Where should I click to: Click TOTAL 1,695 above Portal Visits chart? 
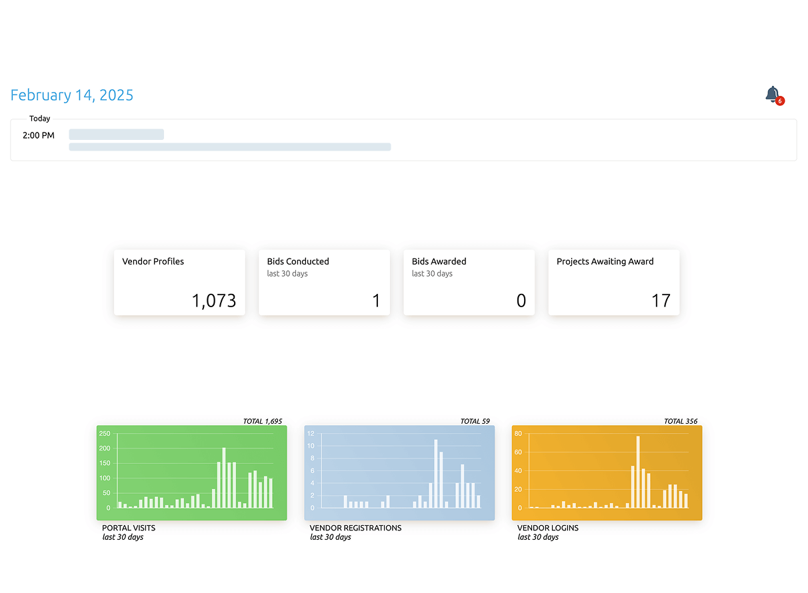tap(263, 421)
